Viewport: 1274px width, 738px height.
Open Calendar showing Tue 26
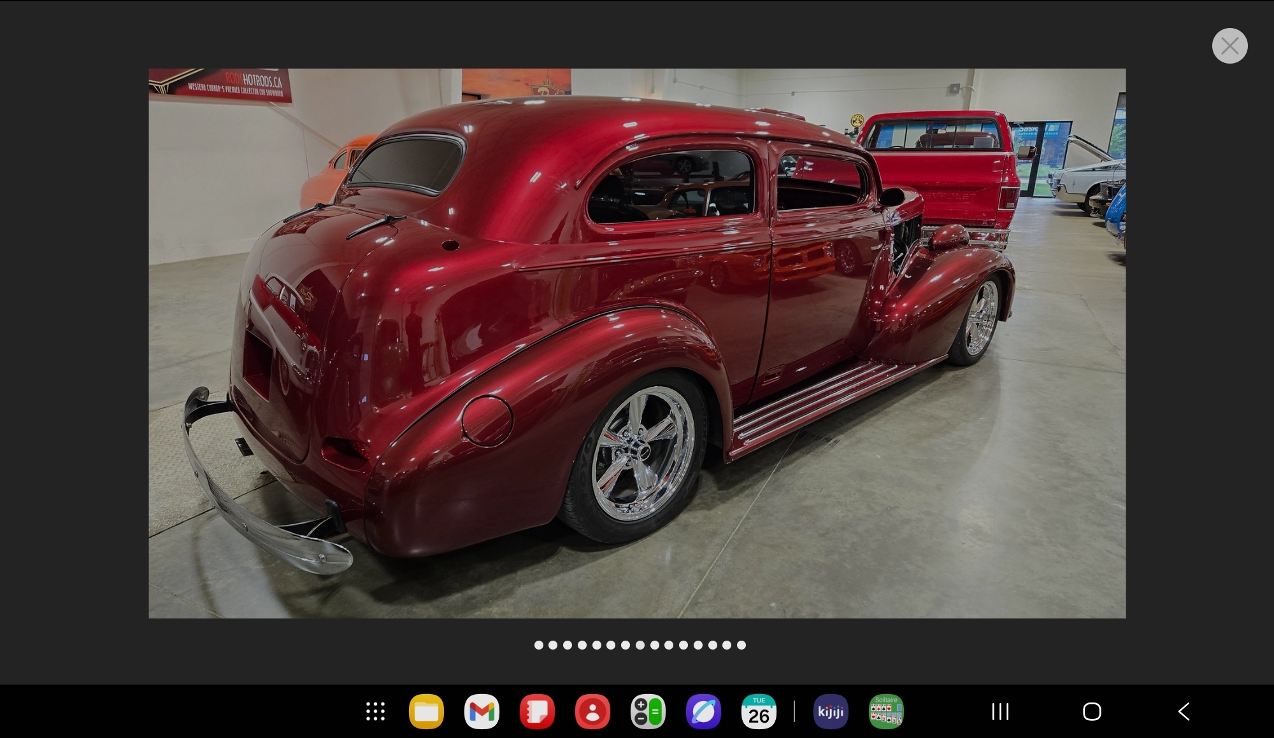tap(759, 711)
